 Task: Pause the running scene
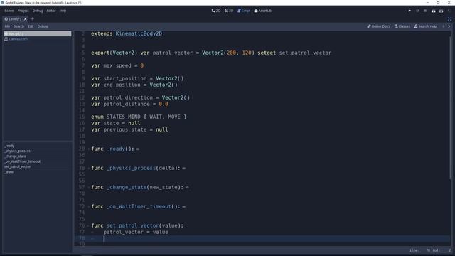(x=417, y=11)
